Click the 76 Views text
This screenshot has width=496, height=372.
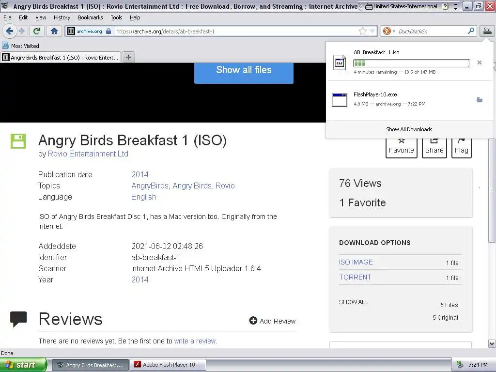360,183
